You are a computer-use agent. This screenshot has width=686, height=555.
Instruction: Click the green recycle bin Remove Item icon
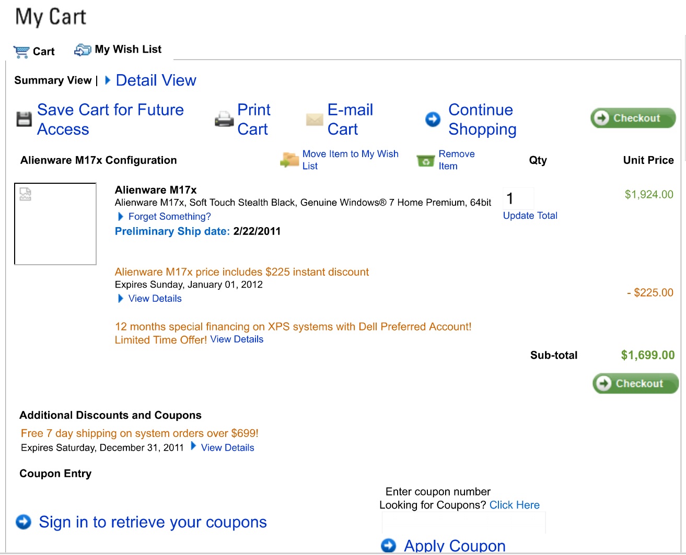pyautogui.click(x=426, y=160)
